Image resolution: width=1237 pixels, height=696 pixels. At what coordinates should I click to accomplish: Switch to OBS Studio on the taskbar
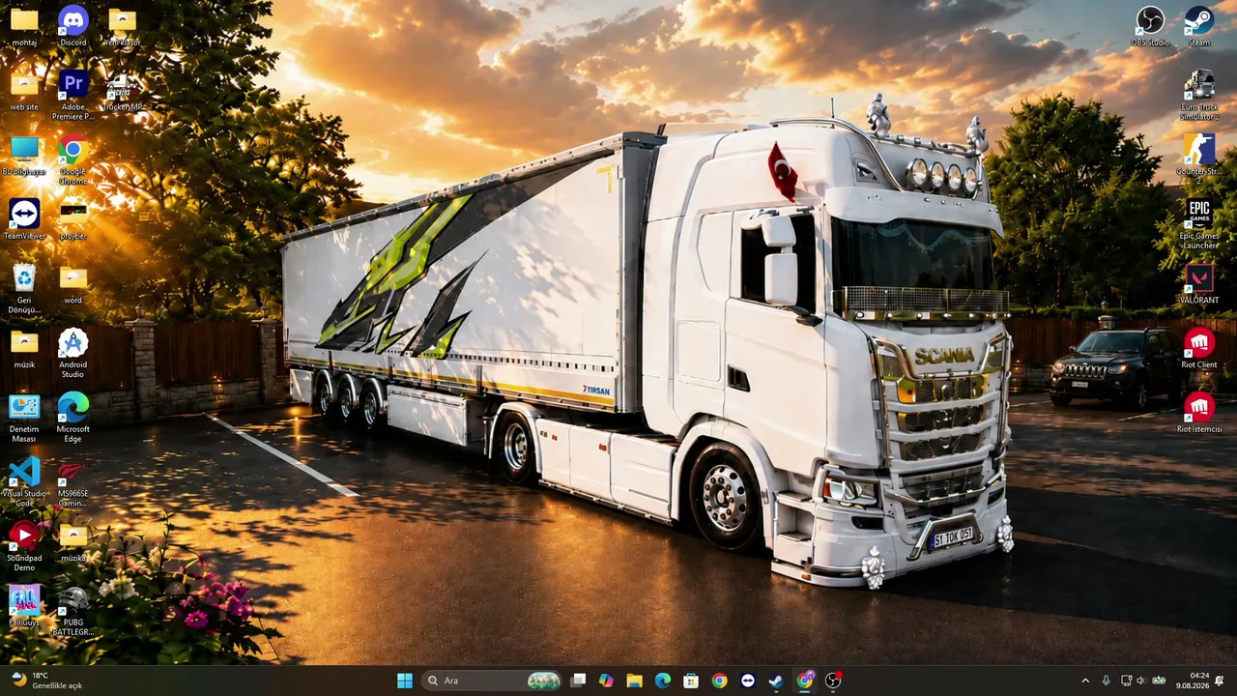(x=833, y=681)
